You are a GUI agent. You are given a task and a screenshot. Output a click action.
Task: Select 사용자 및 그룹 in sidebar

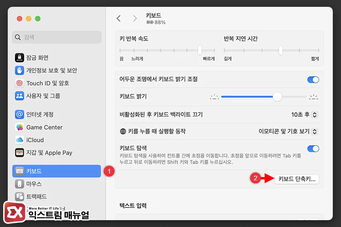(x=56, y=96)
